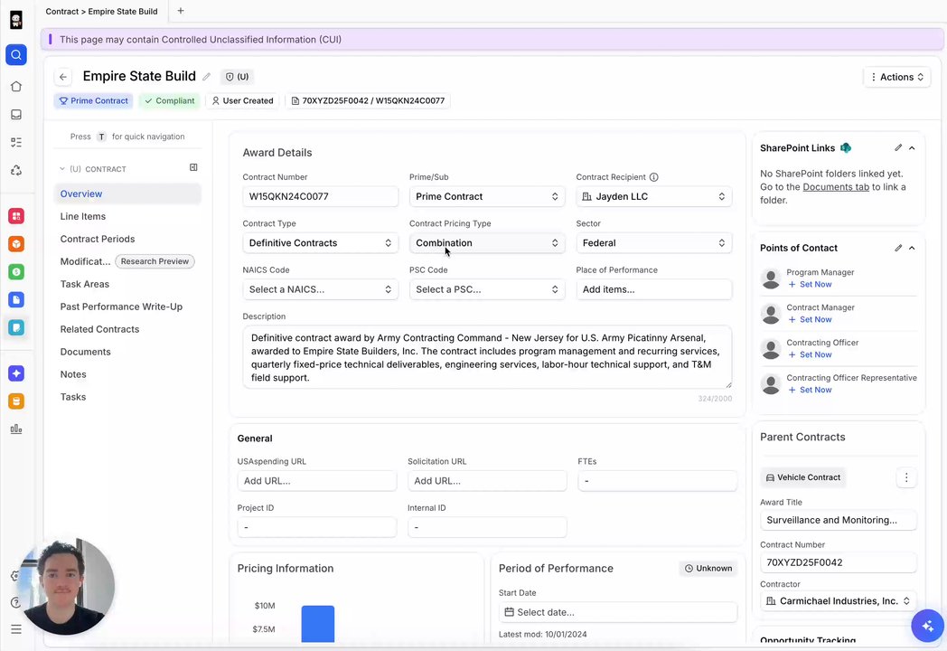Go to the home icon in sidebar

(x=16, y=87)
